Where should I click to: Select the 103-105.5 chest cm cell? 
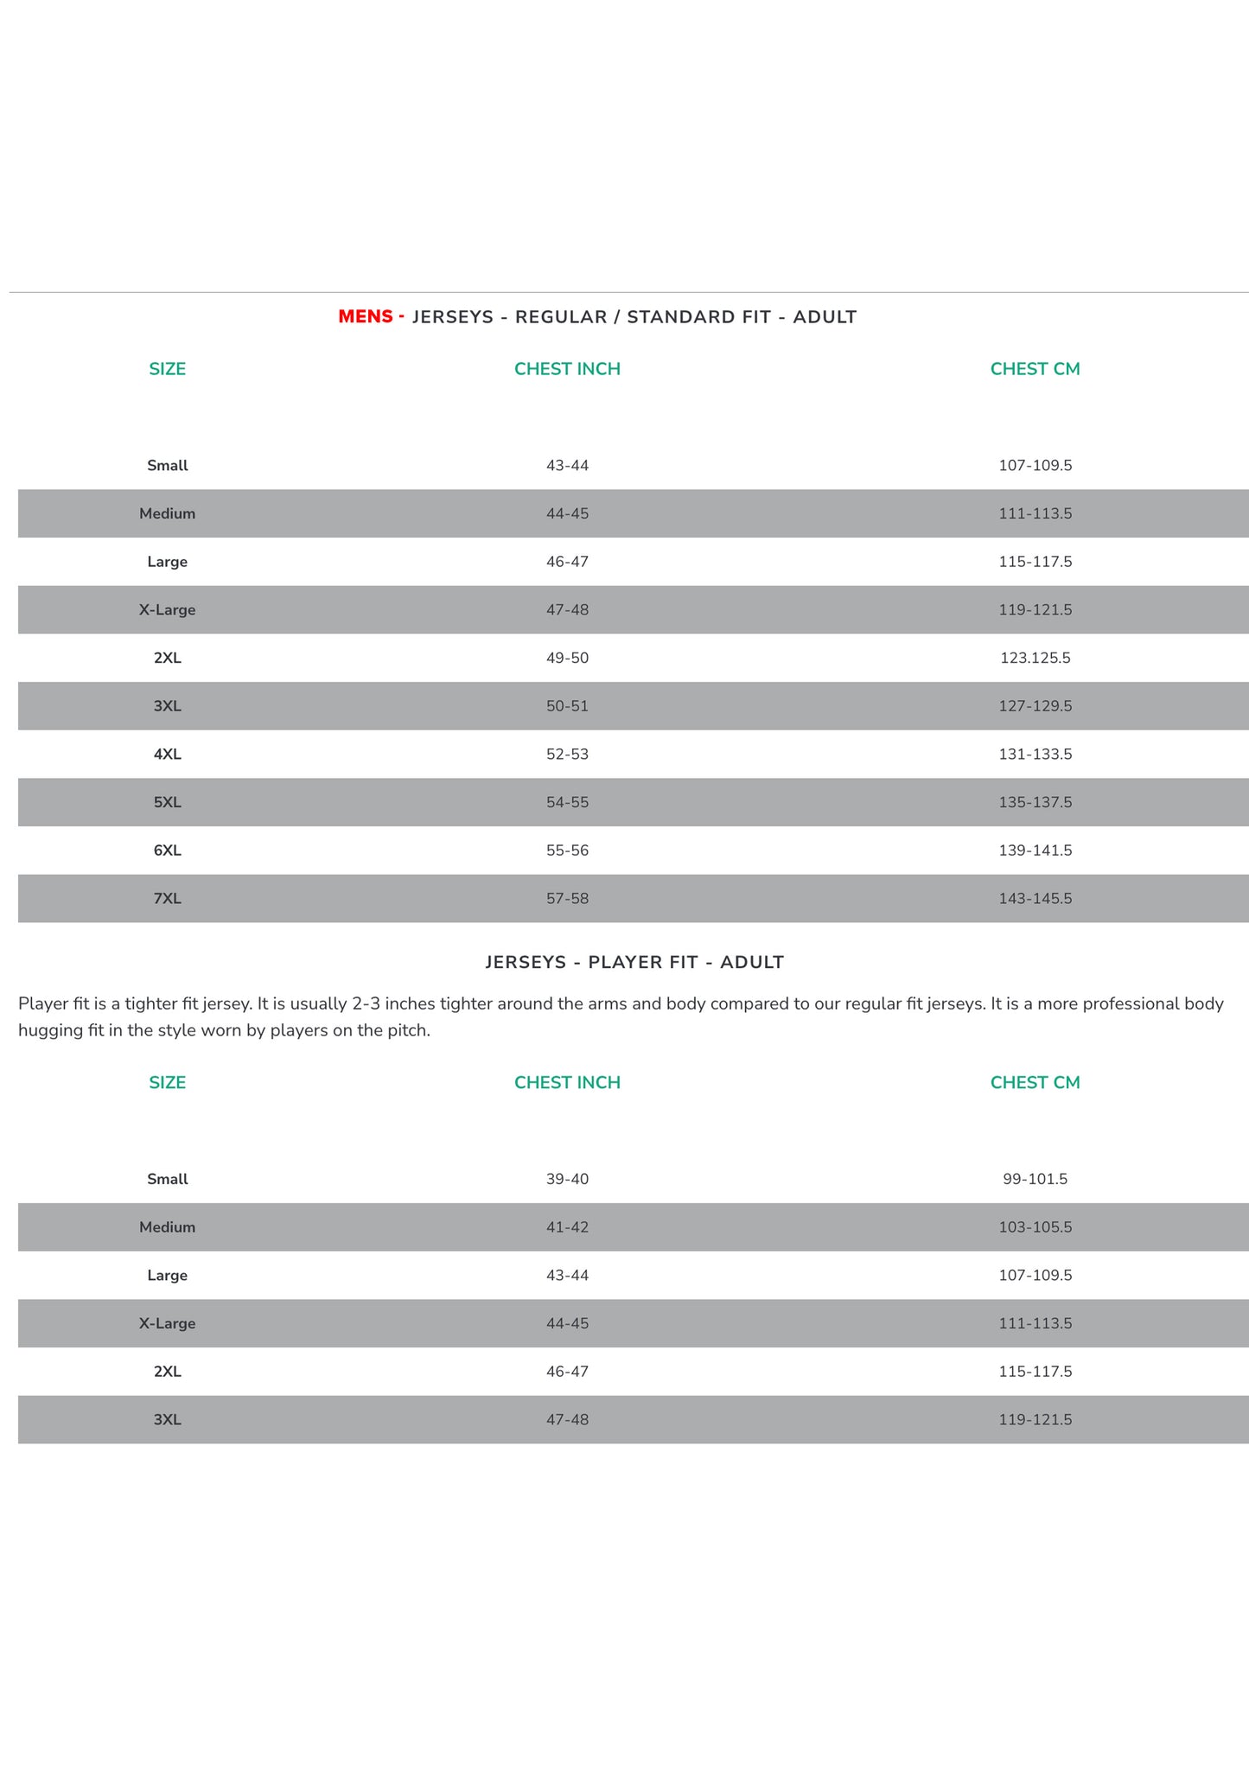(x=1035, y=1227)
